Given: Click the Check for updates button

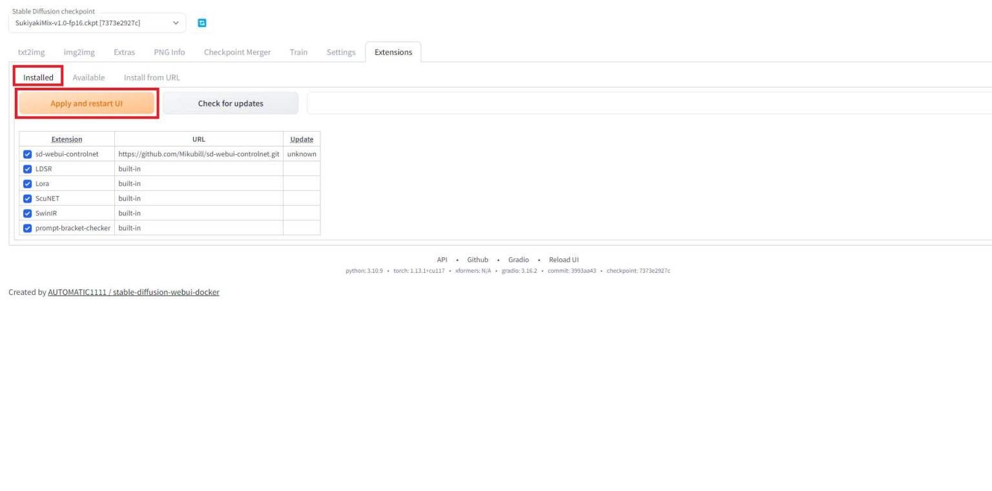Looking at the screenshot, I should pyautogui.click(x=231, y=103).
